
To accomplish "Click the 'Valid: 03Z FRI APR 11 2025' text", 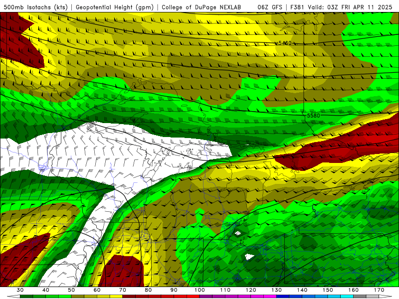I will (x=350, y=7).
